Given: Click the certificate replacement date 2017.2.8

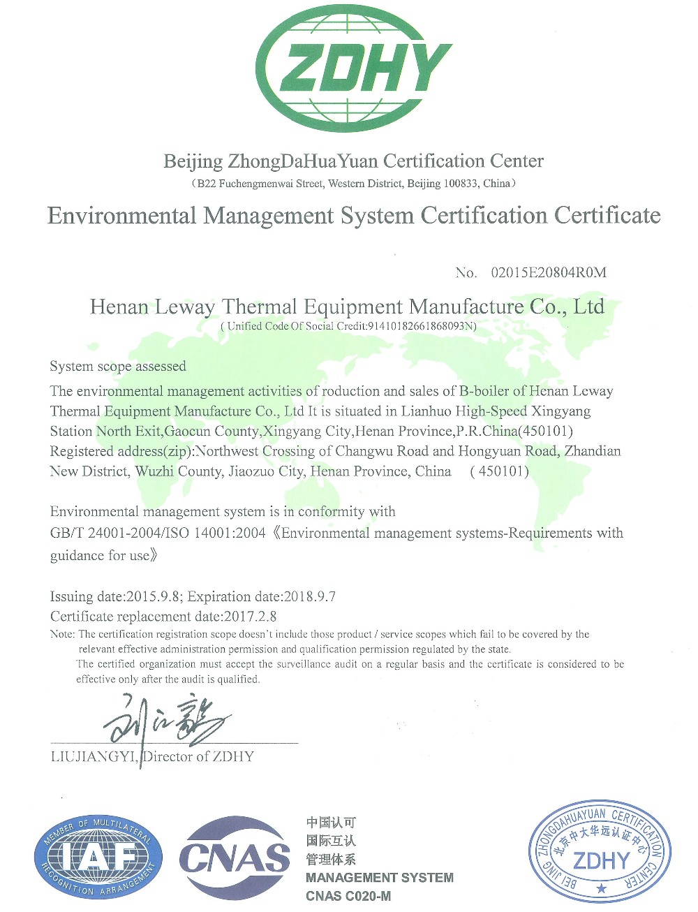Looking at the screenshot, I should point(163,617).
